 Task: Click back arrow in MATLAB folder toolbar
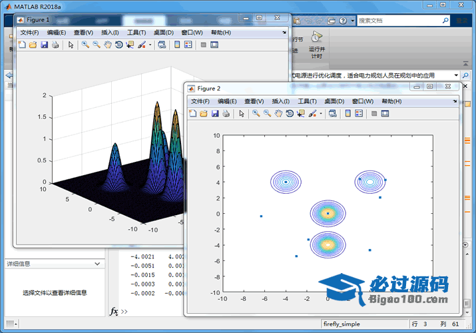[x=9, y=75]
